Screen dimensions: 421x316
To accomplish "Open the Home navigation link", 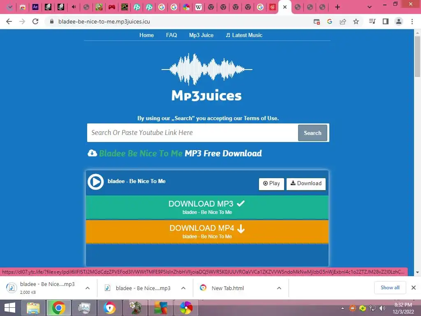I will 147,35.
